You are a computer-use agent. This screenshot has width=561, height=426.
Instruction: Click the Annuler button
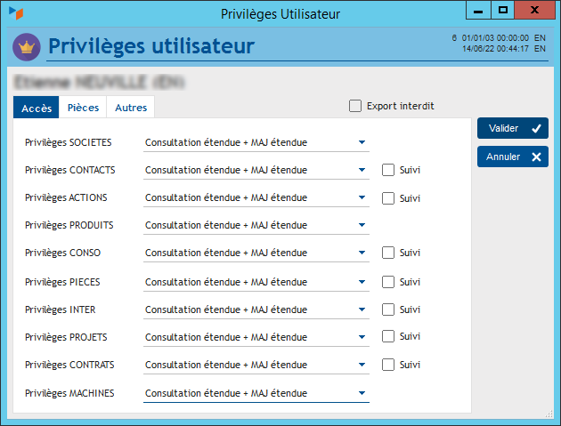(512, 157)
